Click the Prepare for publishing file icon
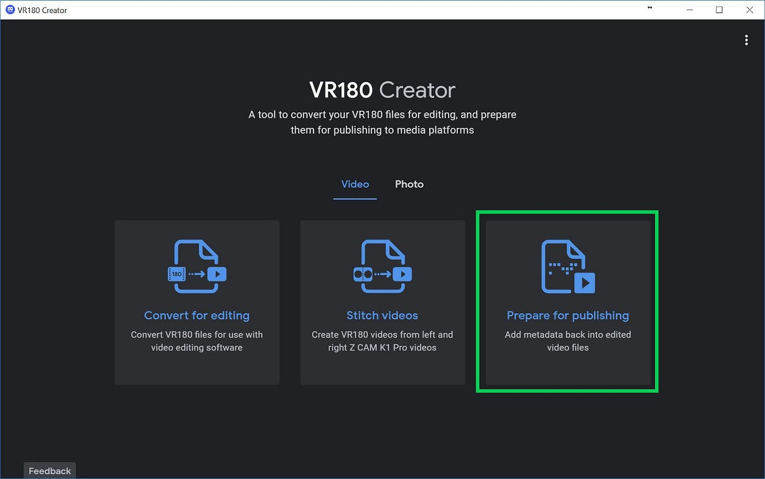This screenshot has height=479, width=765. click(x=568, y=267)
